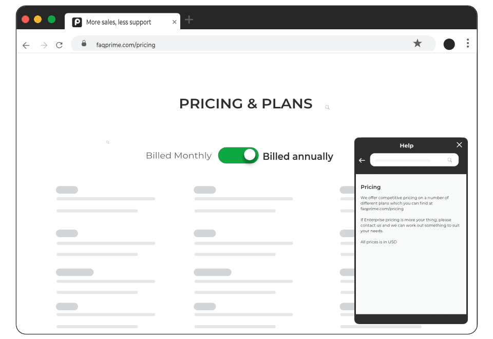Open a new browser tab with plus
The height and width of the screenshot is (339, 493).
[x=188, y=20]
